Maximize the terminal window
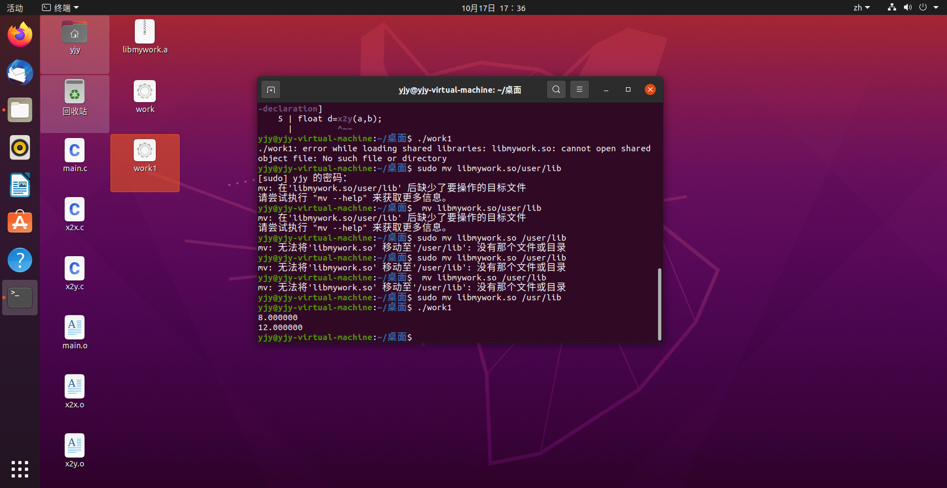947x488 pixels. [628, 89]
